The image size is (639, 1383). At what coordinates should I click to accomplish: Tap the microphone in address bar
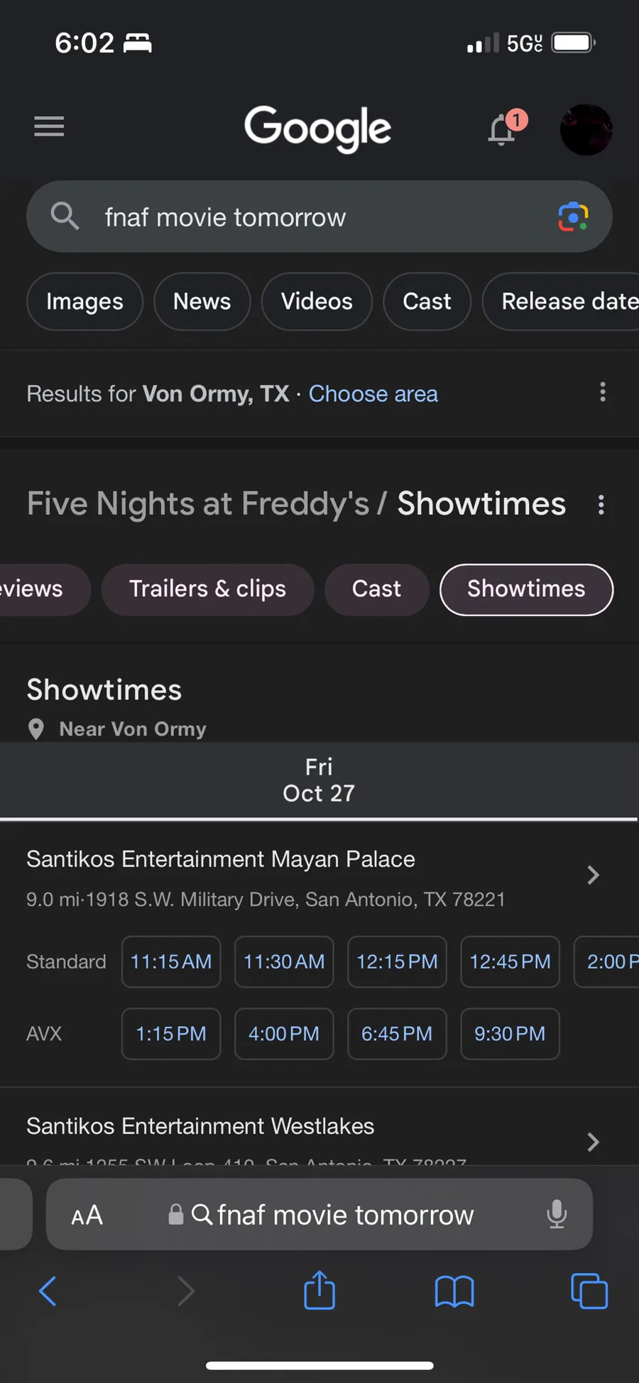point(557,1215)
